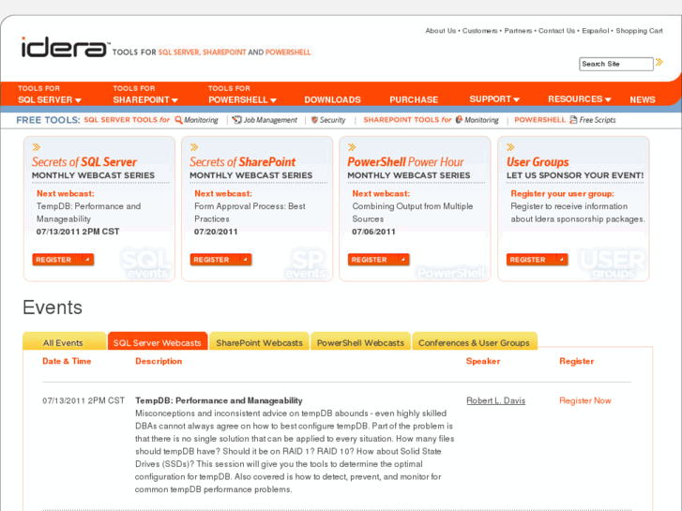
Task: Click 'Combining Output from Multiple Sources' webcast text
Action: click(413, 212)
